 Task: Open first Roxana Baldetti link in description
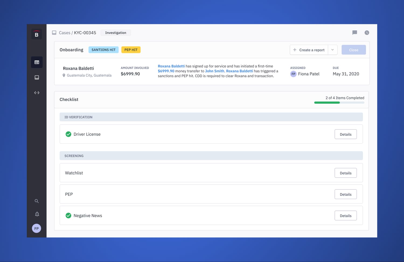coord(171,66)
